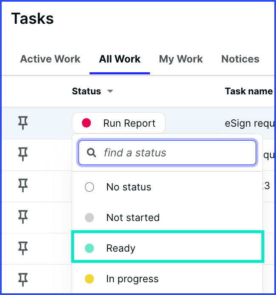The height and width of the screenshot is (295, 276).
Task: Click the find a status search field
Action: [167, 153]
